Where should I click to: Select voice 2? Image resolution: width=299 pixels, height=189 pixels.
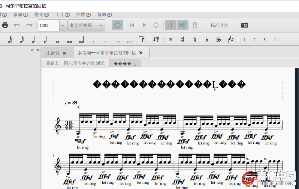(254, 40)
